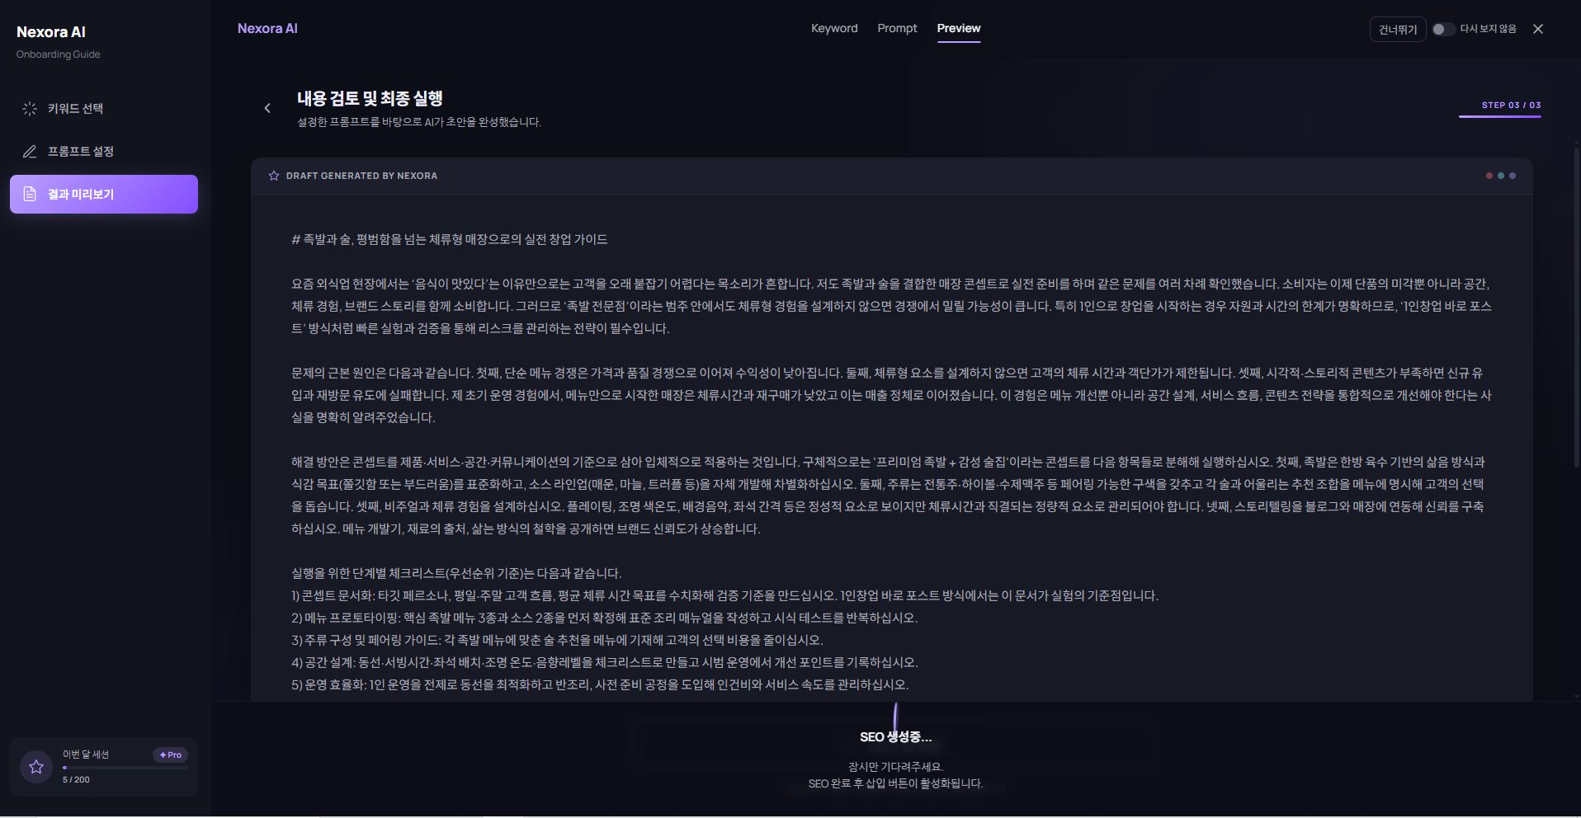Click the prompt settings pencil icon

point(30,152)
